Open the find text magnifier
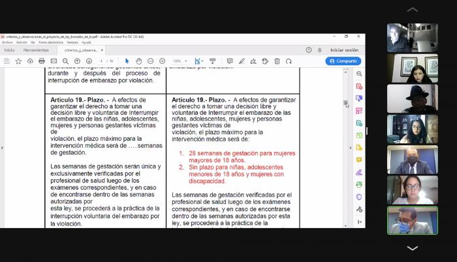 tap(65, 61)
